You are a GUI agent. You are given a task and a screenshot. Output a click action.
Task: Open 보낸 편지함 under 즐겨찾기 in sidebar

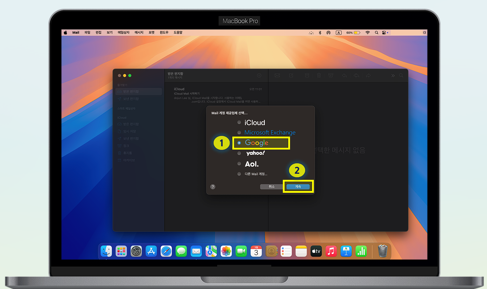[139, 99]
